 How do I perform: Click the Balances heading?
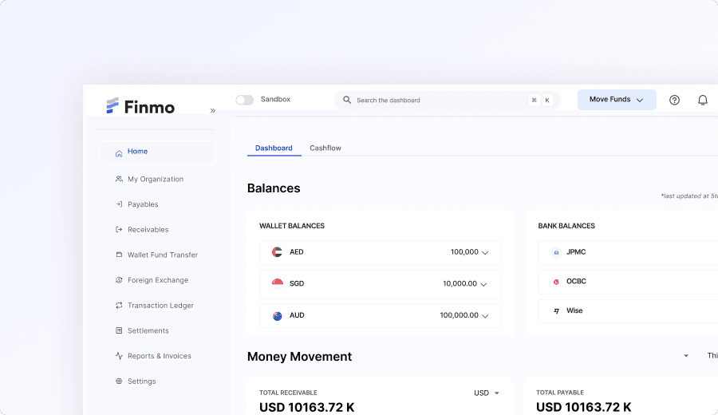[274, 188]
